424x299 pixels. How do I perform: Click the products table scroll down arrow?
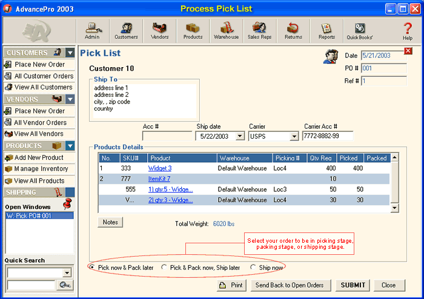point(394,208)
